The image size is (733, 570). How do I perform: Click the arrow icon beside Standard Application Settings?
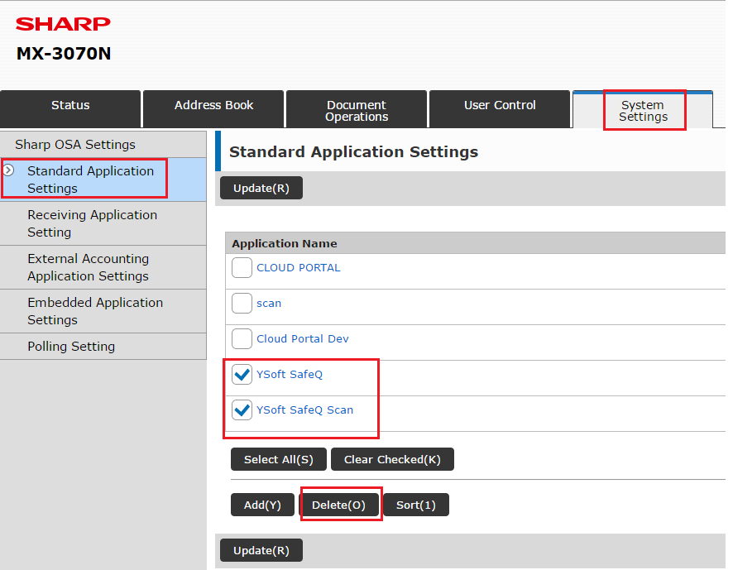click(x=8, y=170)
